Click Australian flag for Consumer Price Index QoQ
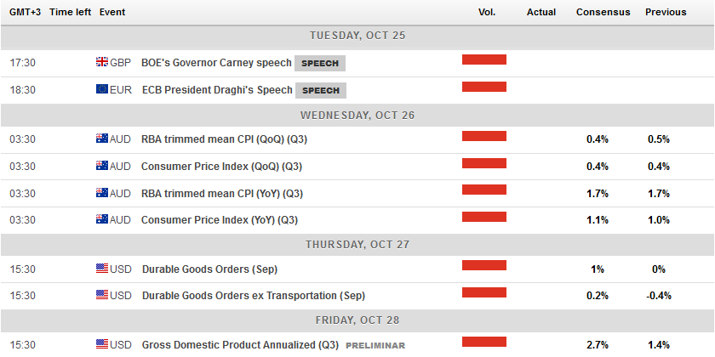 click(x=101, y=166)
